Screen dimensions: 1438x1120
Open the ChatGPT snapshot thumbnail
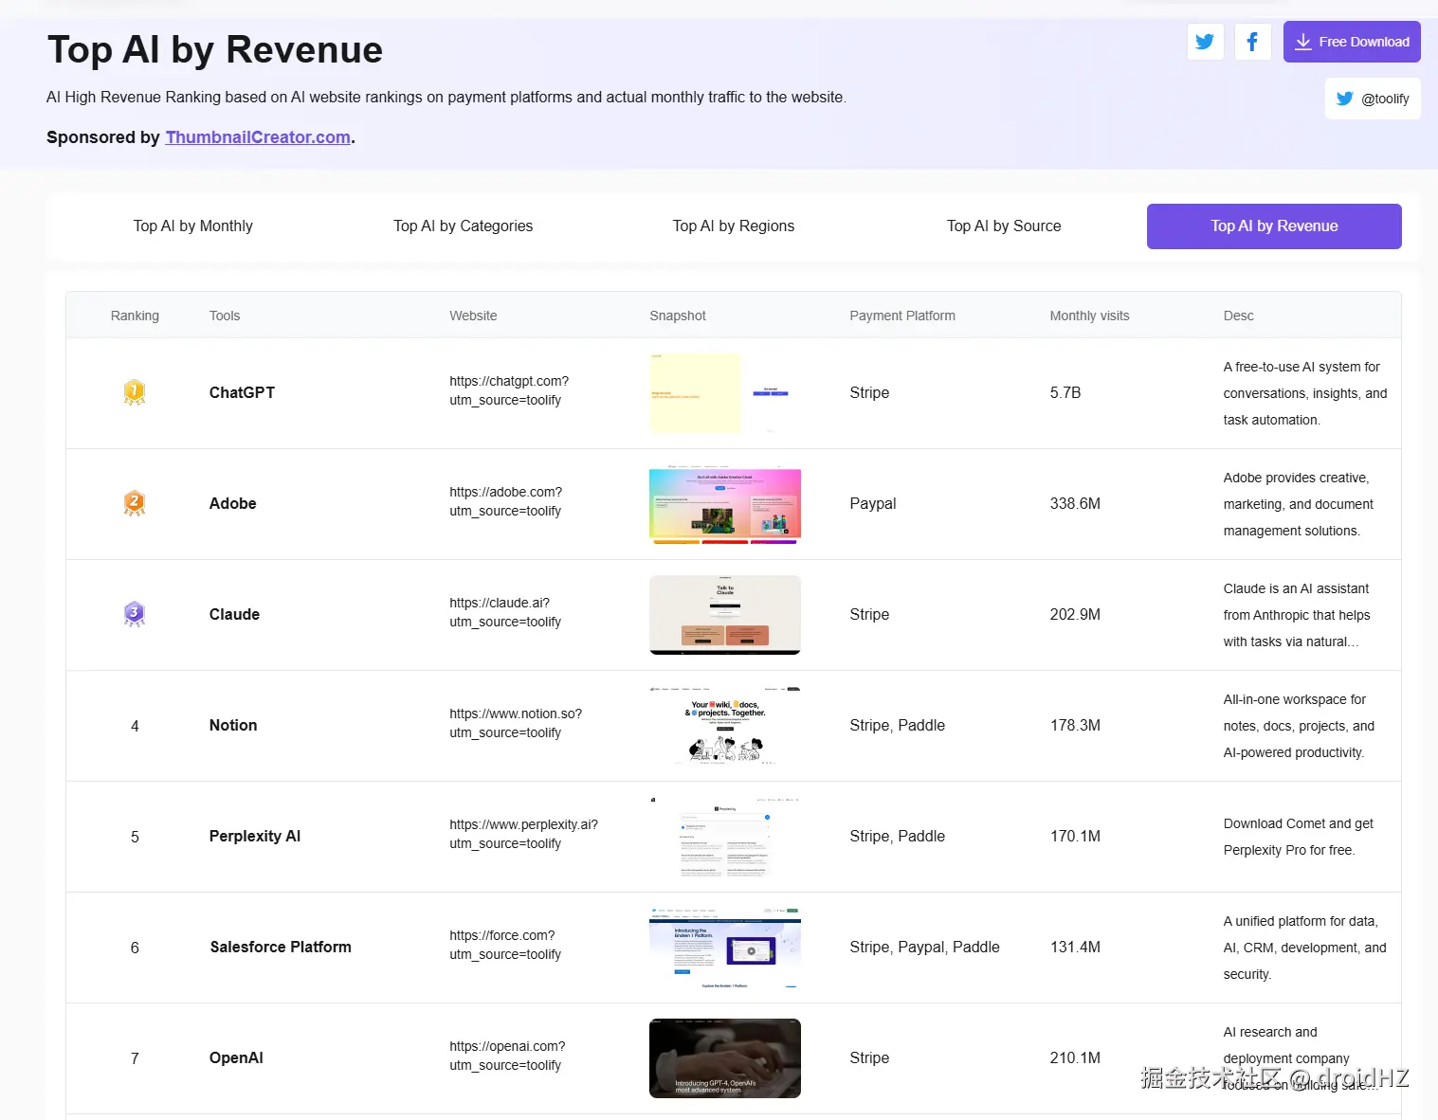click(725, 393)
